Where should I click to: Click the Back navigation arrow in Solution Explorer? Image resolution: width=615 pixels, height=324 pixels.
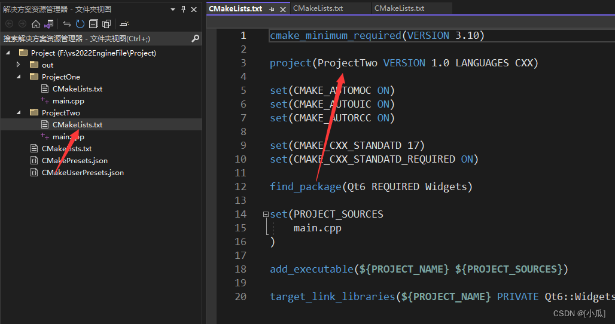pyautogui.click(x=10, y=24)
